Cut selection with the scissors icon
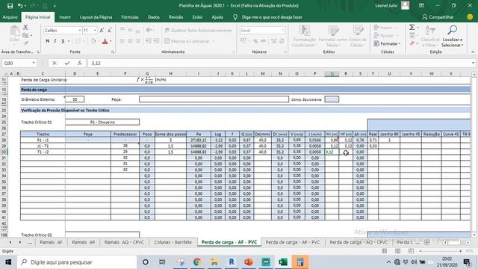This screenshot has height=269, width=478. tap(25, 28)
